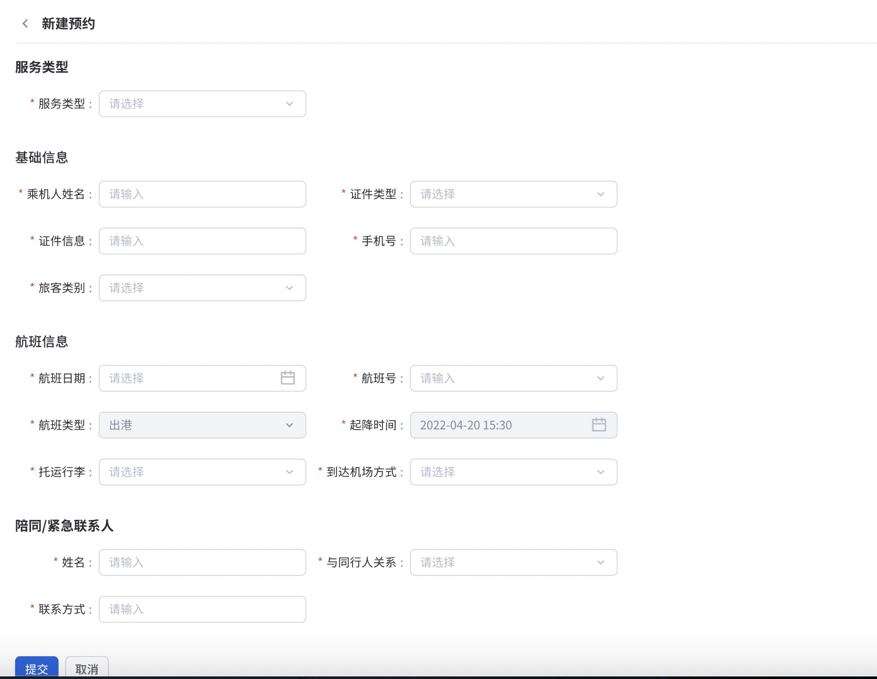
Task: Click the 手机号 input field
Action: click(514, 241)
